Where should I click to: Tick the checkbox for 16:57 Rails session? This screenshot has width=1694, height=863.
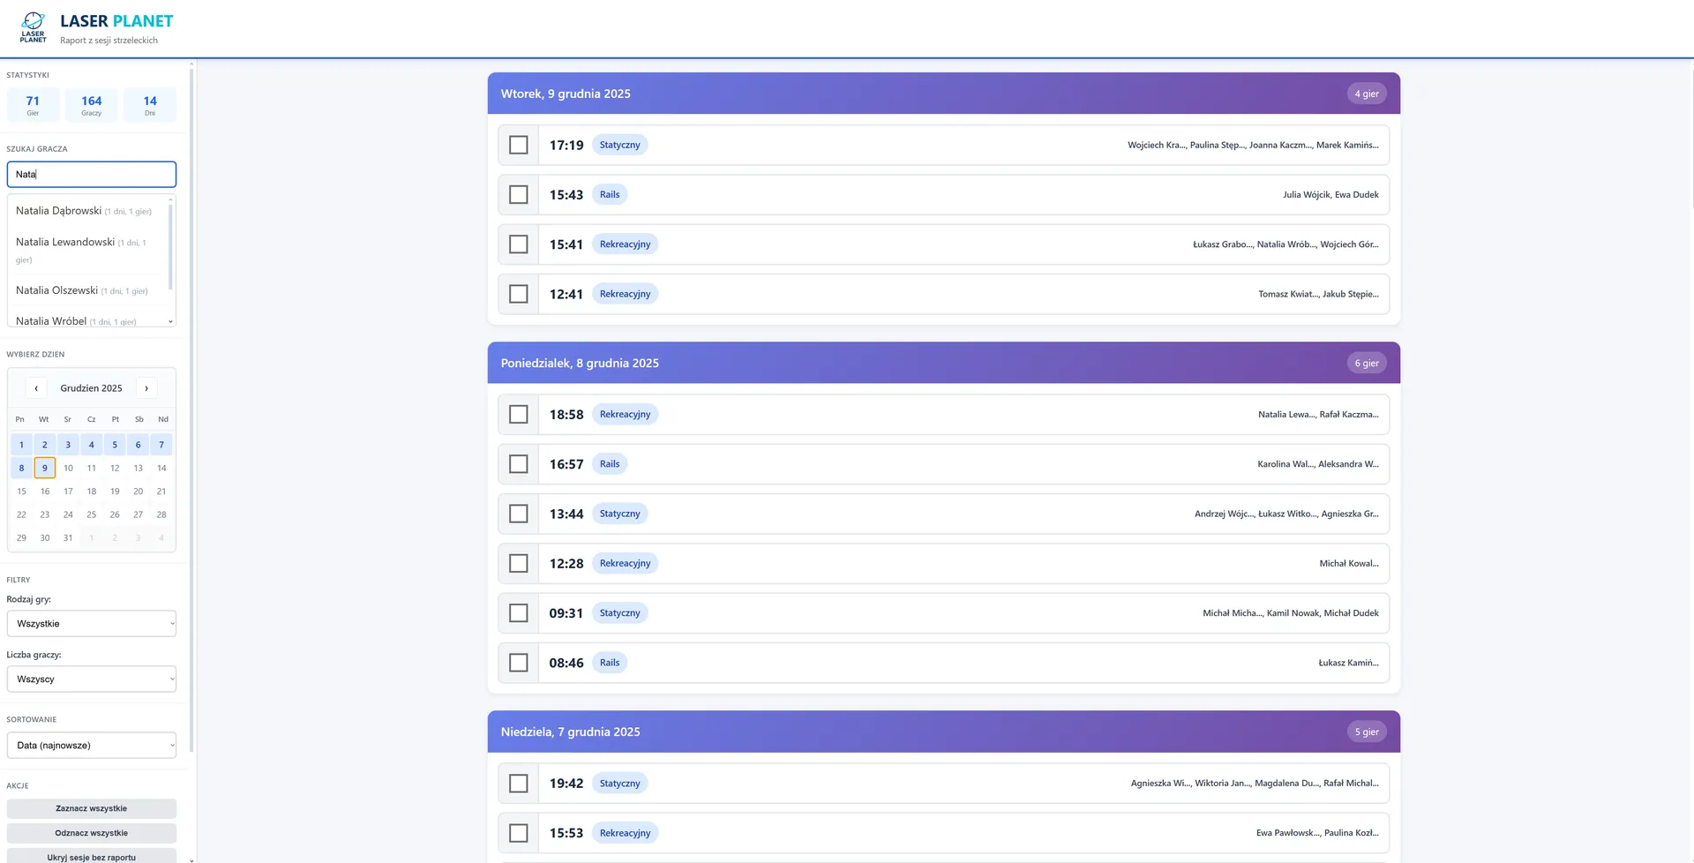[x=519, y=464]
